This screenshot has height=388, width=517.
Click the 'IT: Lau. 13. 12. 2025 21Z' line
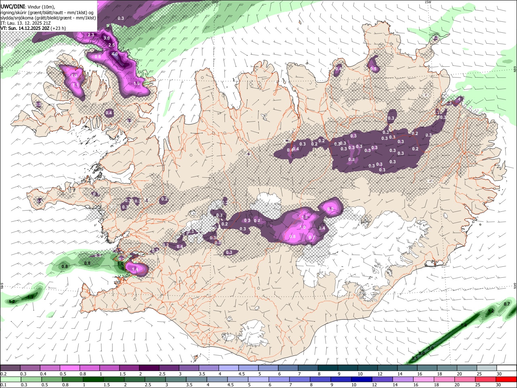click(26, 23)
